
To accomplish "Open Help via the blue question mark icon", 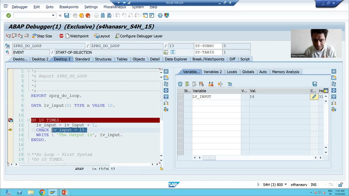I will pyautogui.click(x=160, y=16).
